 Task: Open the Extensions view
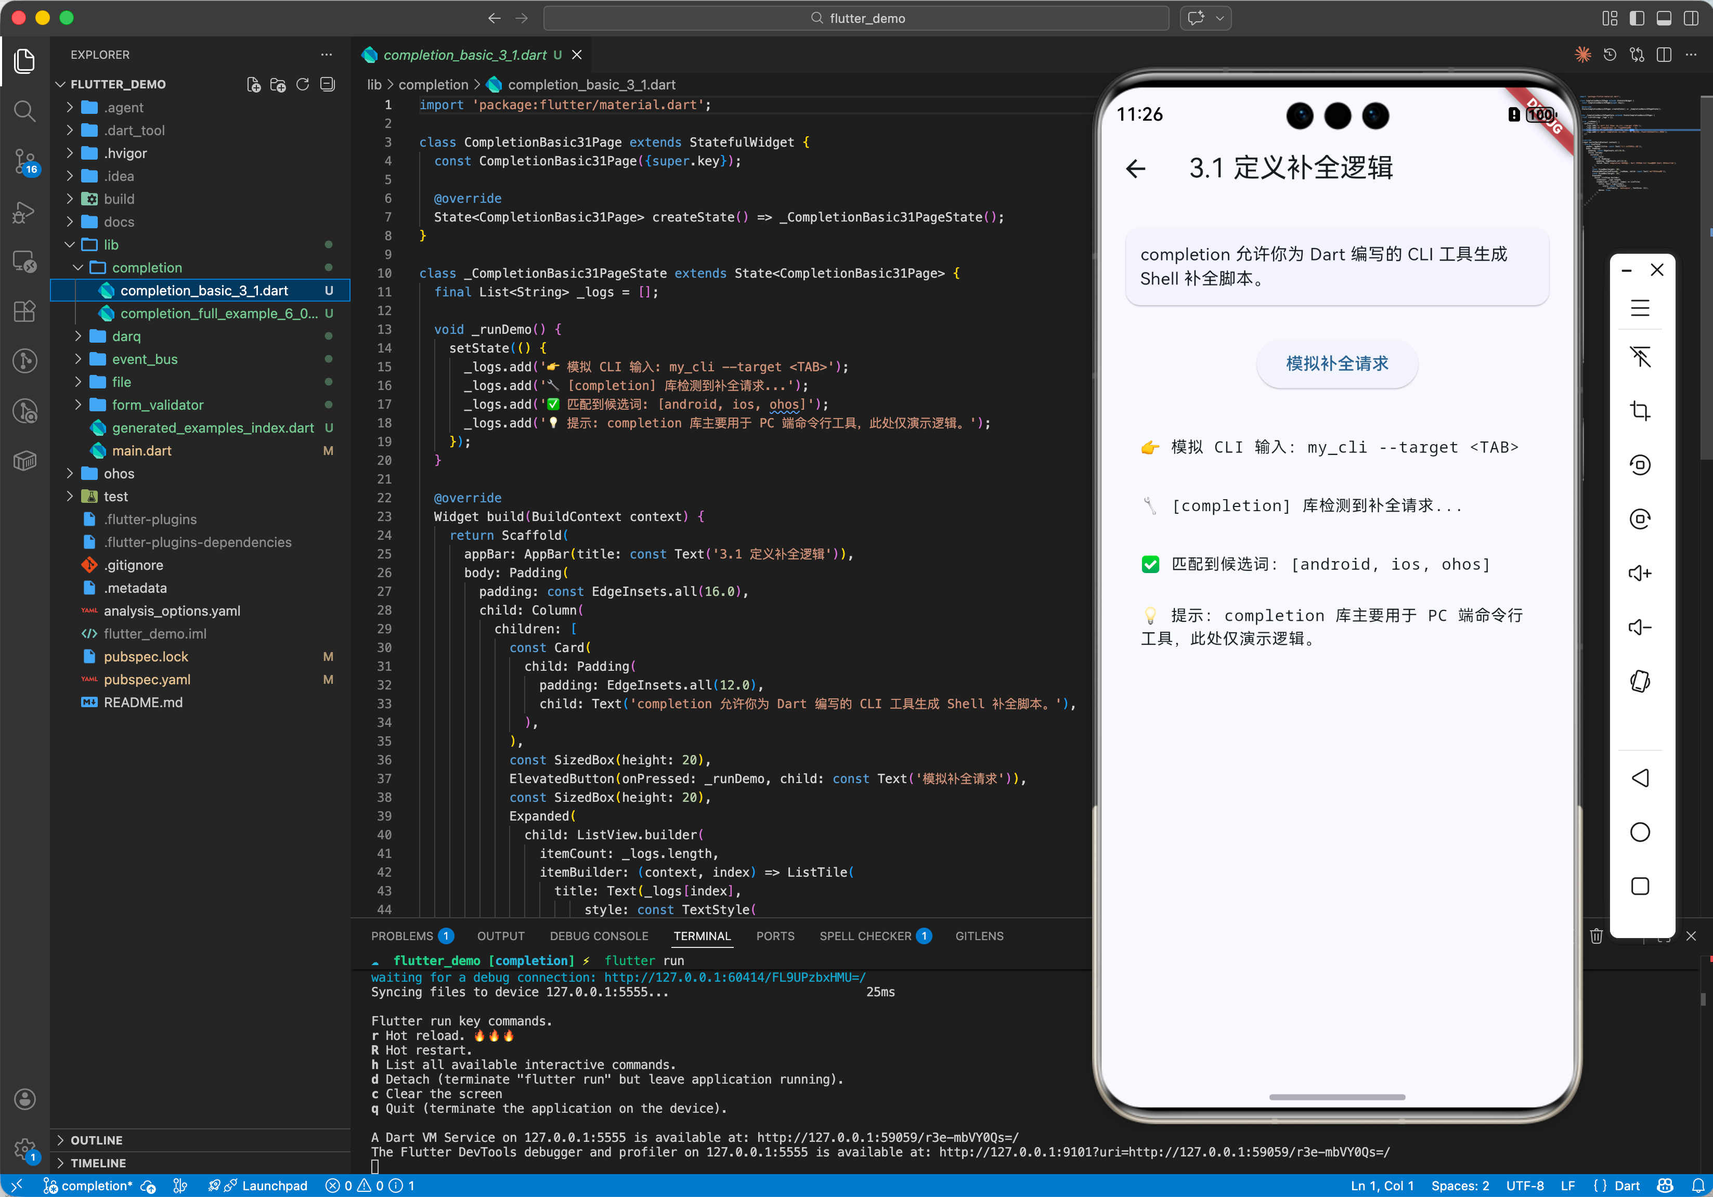pyautogui.click(x=24, y=311)
